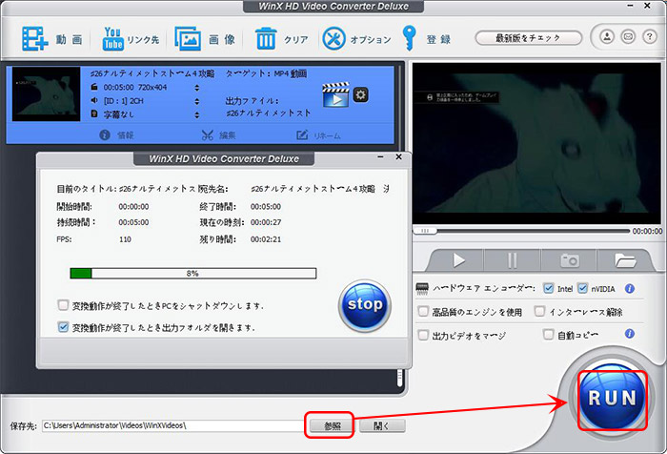Click the クリア trash can icon

(x=266, y=39)
